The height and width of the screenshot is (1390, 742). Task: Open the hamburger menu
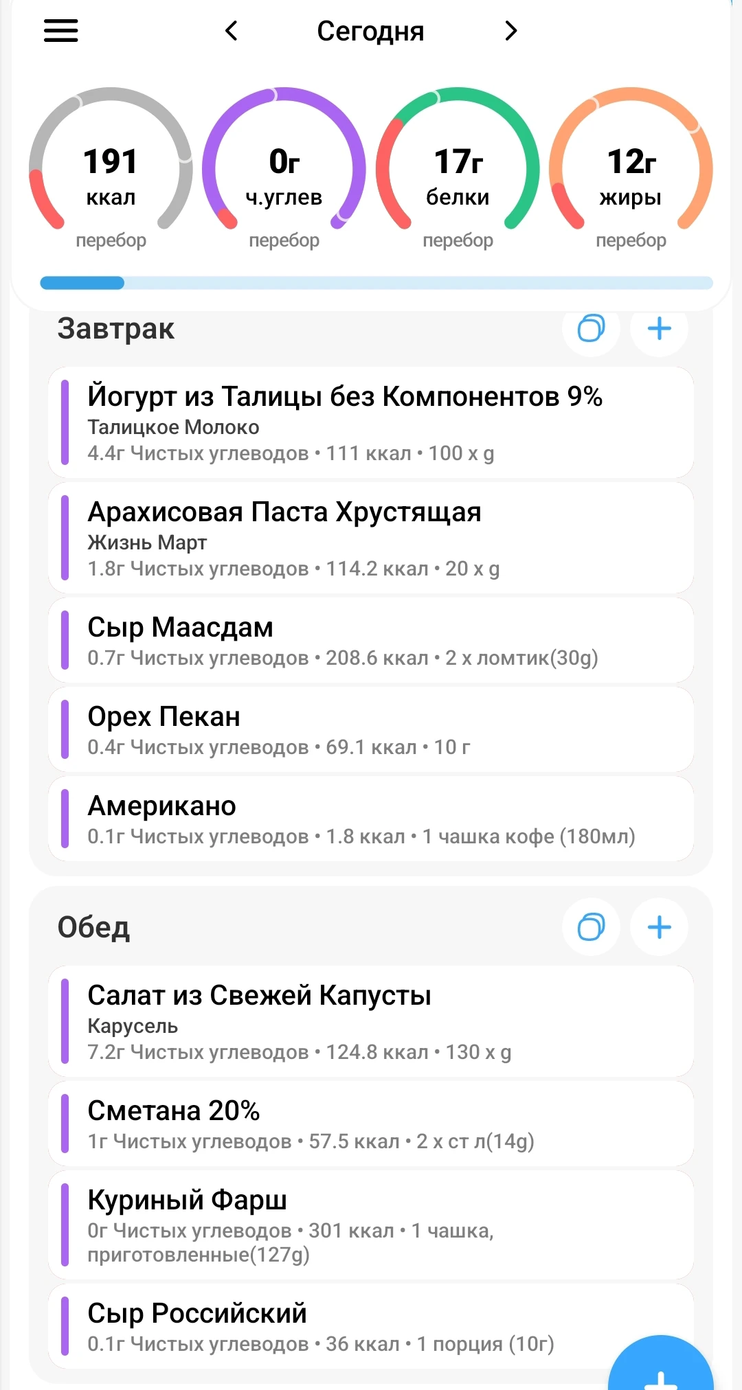[61, 31]
